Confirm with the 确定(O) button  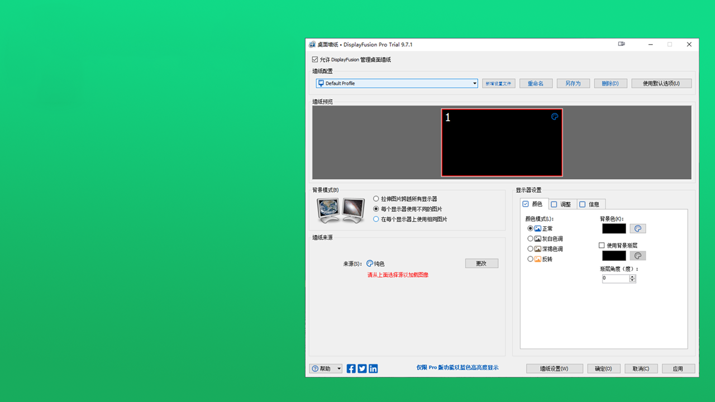point(603,368)
